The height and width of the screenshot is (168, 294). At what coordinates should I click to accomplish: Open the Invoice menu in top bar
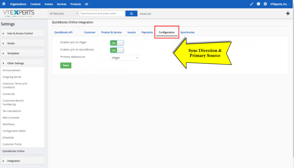tap(49, 4)
